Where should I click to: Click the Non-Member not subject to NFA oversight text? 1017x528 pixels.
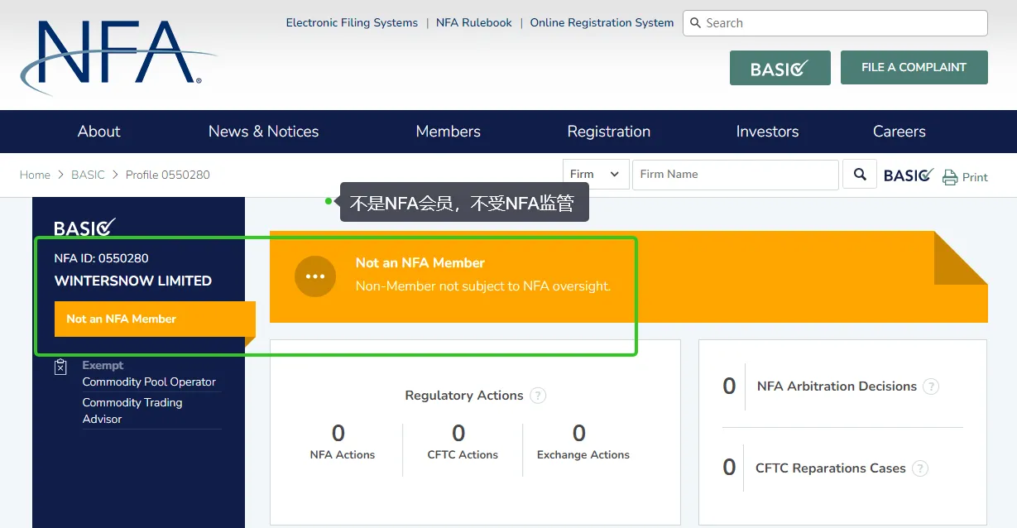[x=483, y=286]
